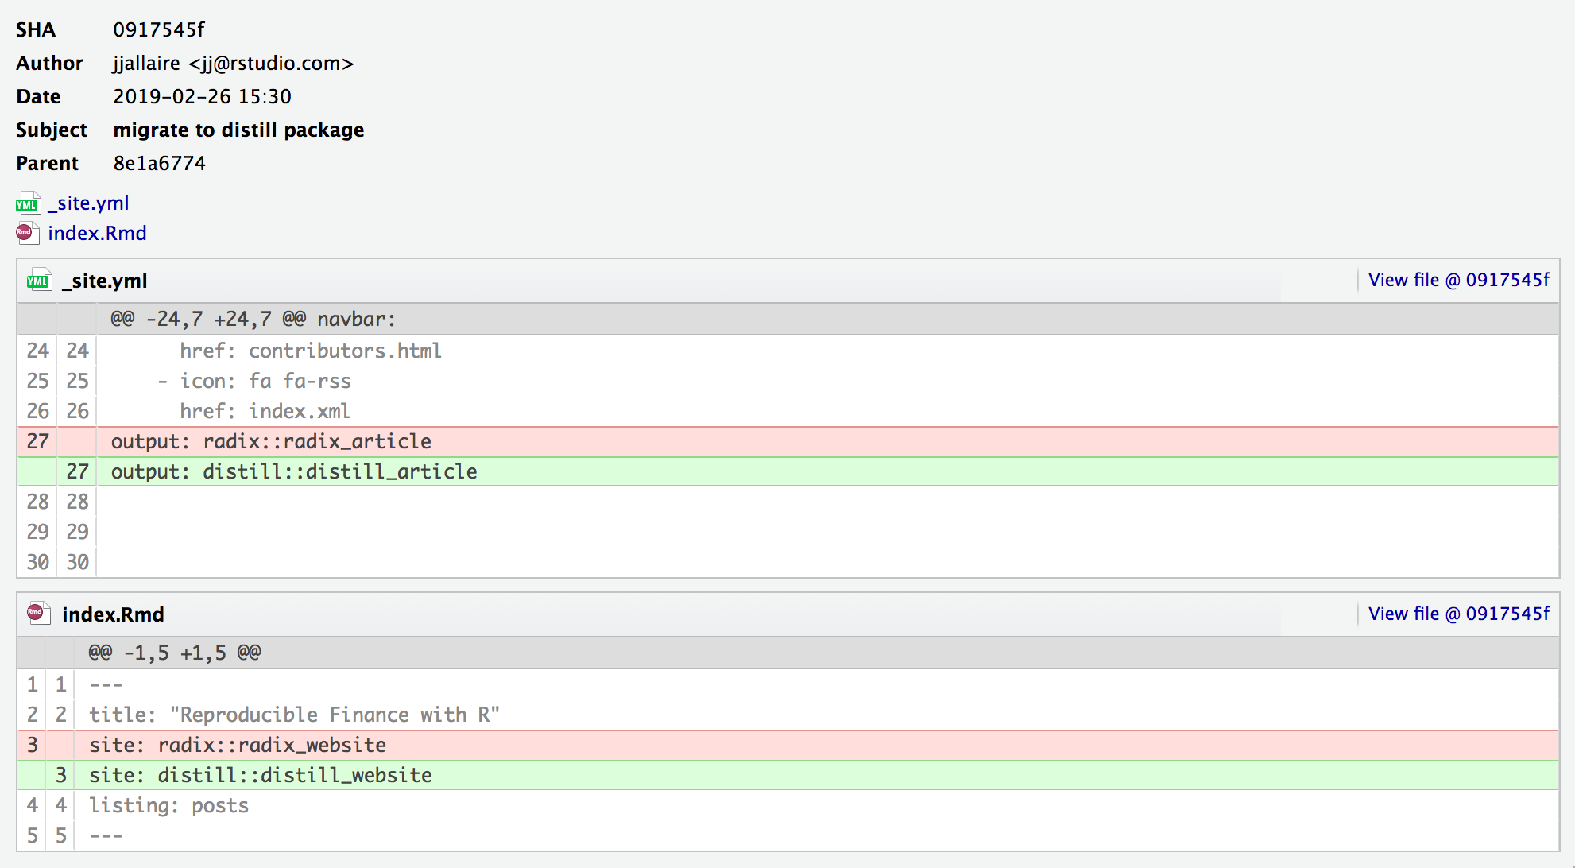This screenshot has height=868, width=1575.
Task: Open View file @ 0917545f for _site.yml
Action: [x=1458, y=280]
